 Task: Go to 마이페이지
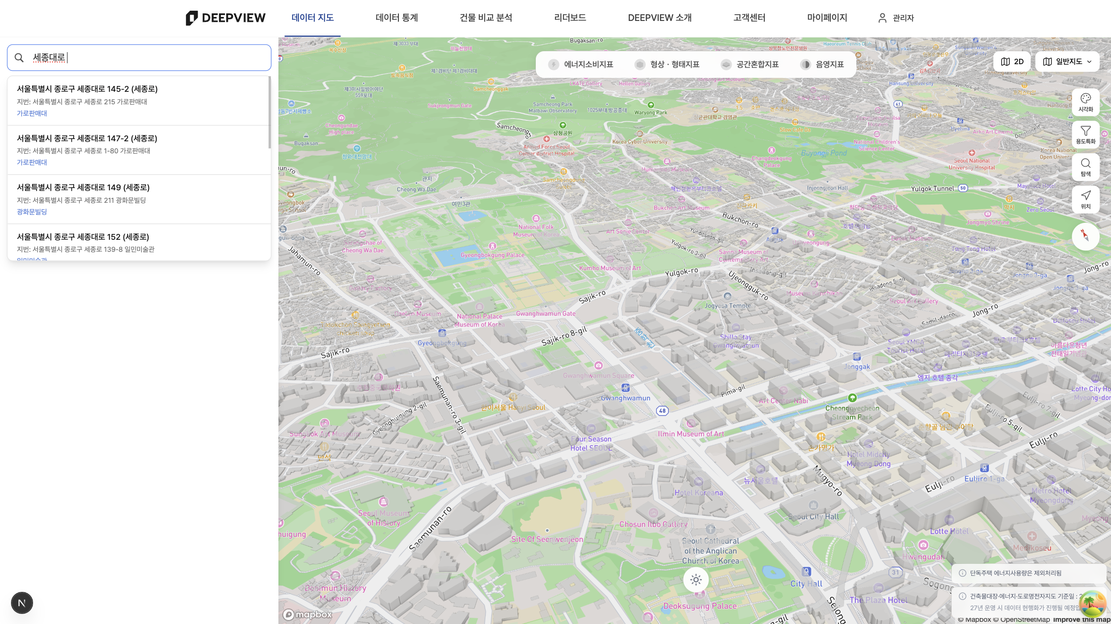tap(827, 18)
